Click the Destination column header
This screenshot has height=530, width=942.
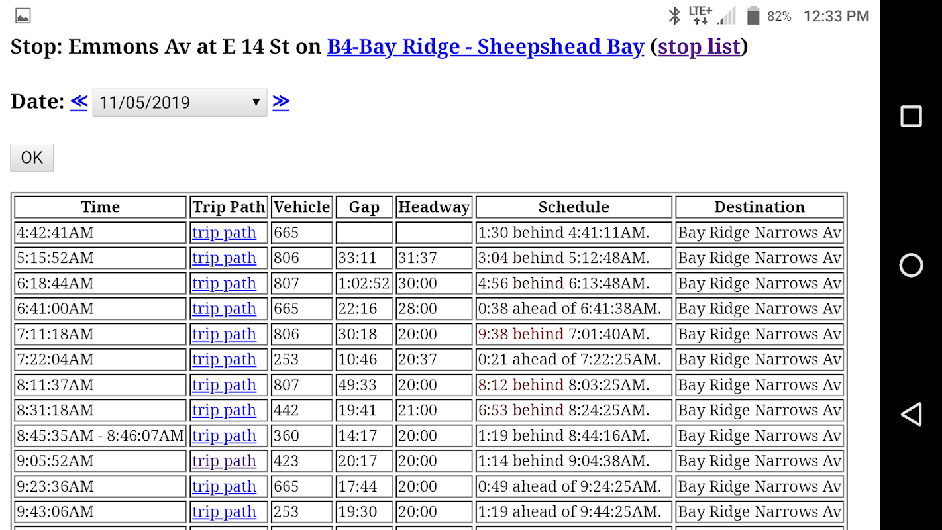click(759, 207)
